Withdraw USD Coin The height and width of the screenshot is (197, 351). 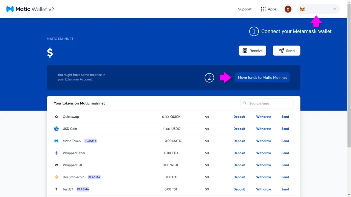pos(264,129)
